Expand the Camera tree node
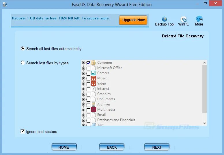 (84, 73)
